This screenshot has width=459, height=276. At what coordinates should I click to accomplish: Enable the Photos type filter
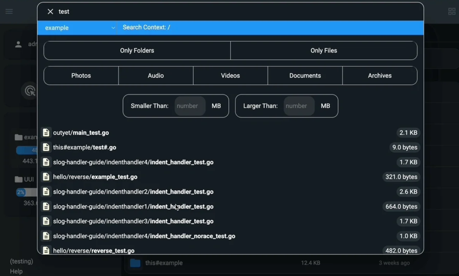click(x=81, y=76)
